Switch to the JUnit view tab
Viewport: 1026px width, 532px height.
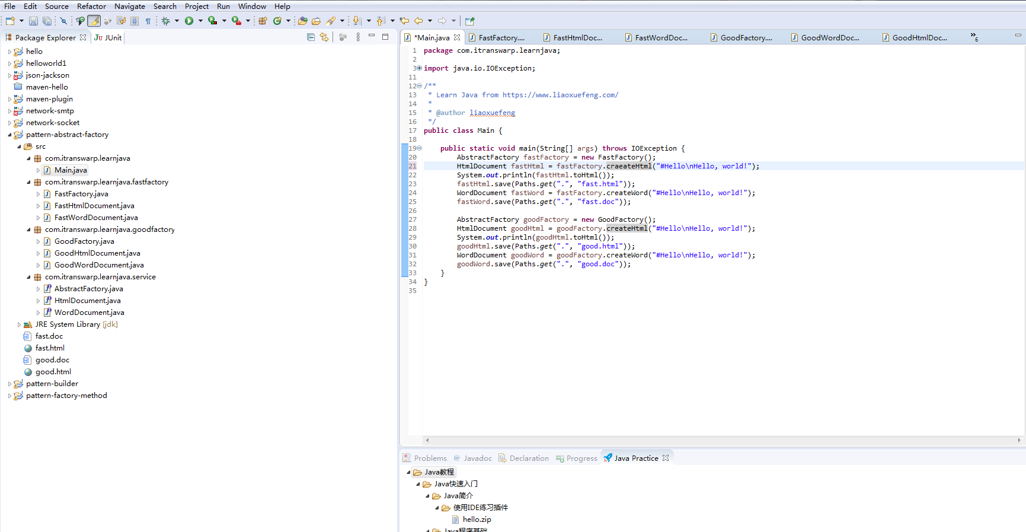coord(108,37)
